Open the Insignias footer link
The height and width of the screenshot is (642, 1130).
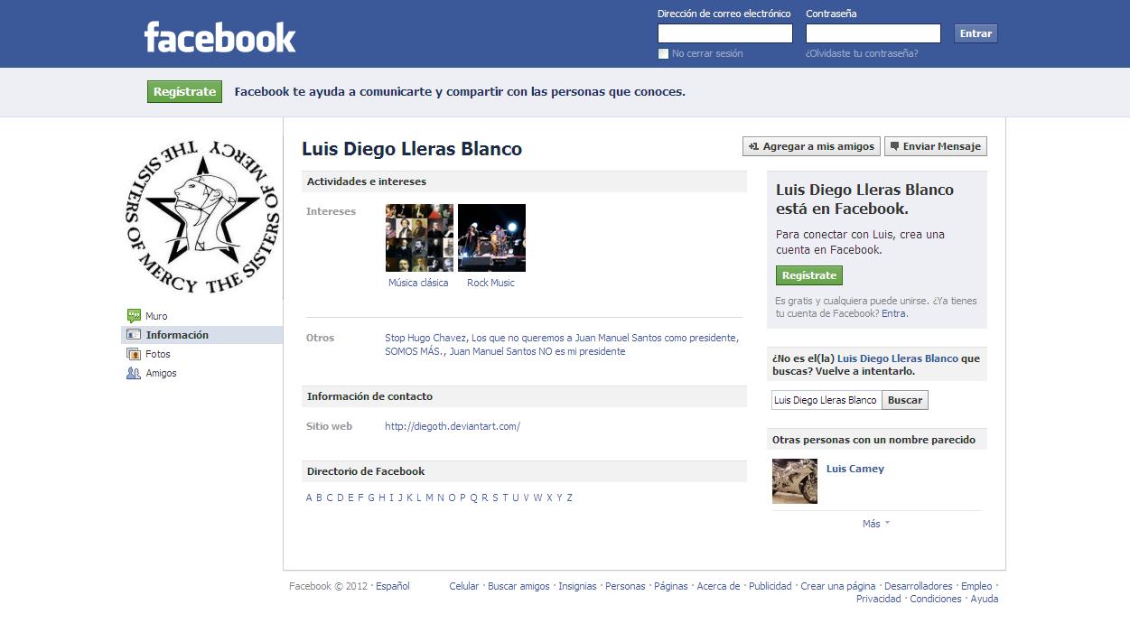tap(577, 586)
